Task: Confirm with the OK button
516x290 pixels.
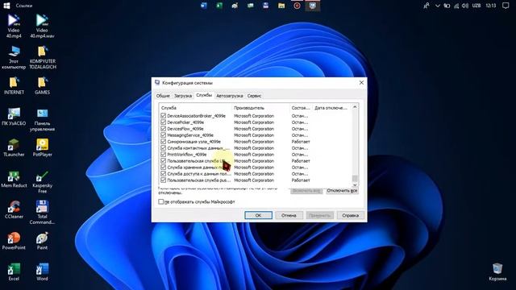Action: (258, 215)
